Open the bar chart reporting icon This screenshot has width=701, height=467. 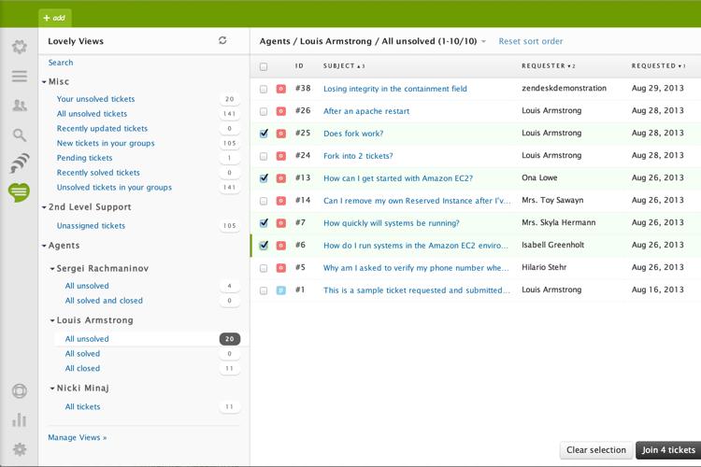(x=19, y=420)
